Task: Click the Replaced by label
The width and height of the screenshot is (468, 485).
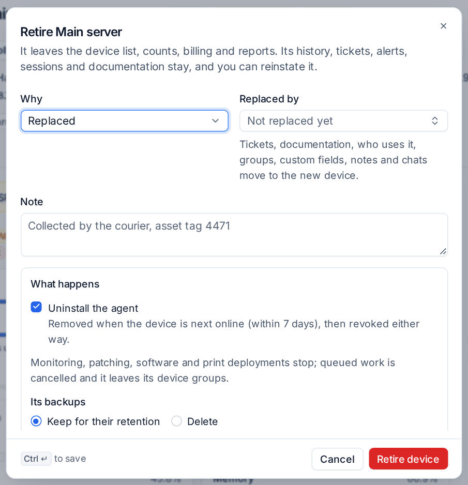Action: [x=269, y=99]
